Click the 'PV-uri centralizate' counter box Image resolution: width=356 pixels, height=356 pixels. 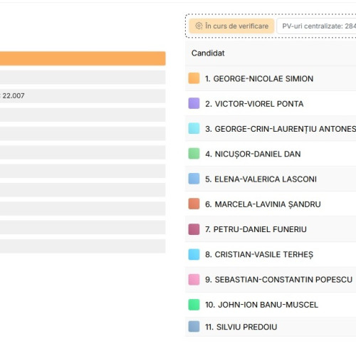(x=316, y=26)
